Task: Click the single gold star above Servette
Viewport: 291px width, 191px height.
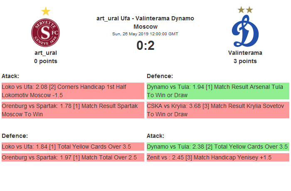Action: 46,11
